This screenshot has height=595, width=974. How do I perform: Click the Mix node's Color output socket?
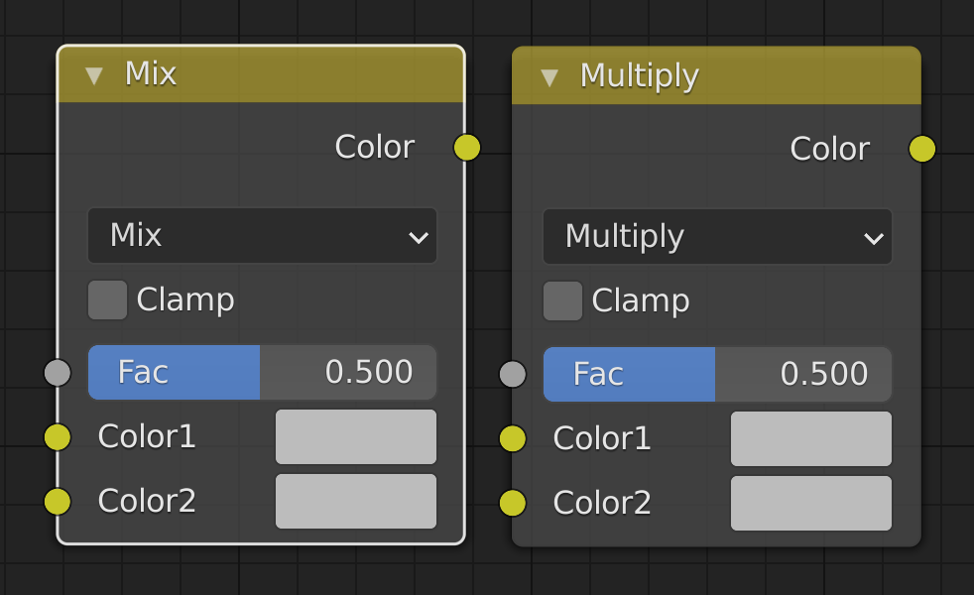pos(466,148)
